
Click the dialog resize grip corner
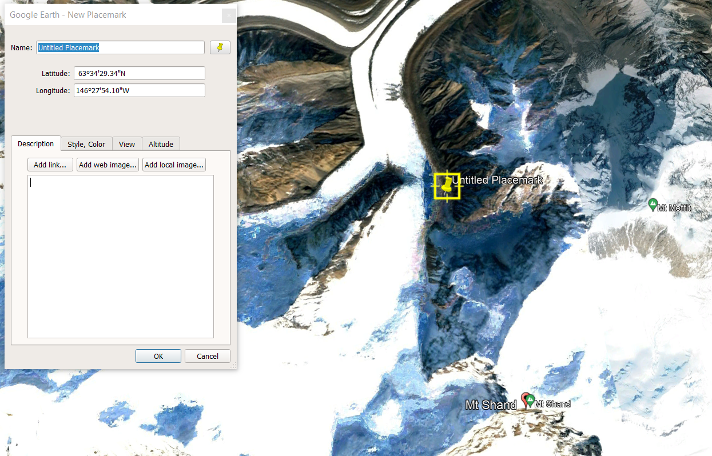pos(233,365)
